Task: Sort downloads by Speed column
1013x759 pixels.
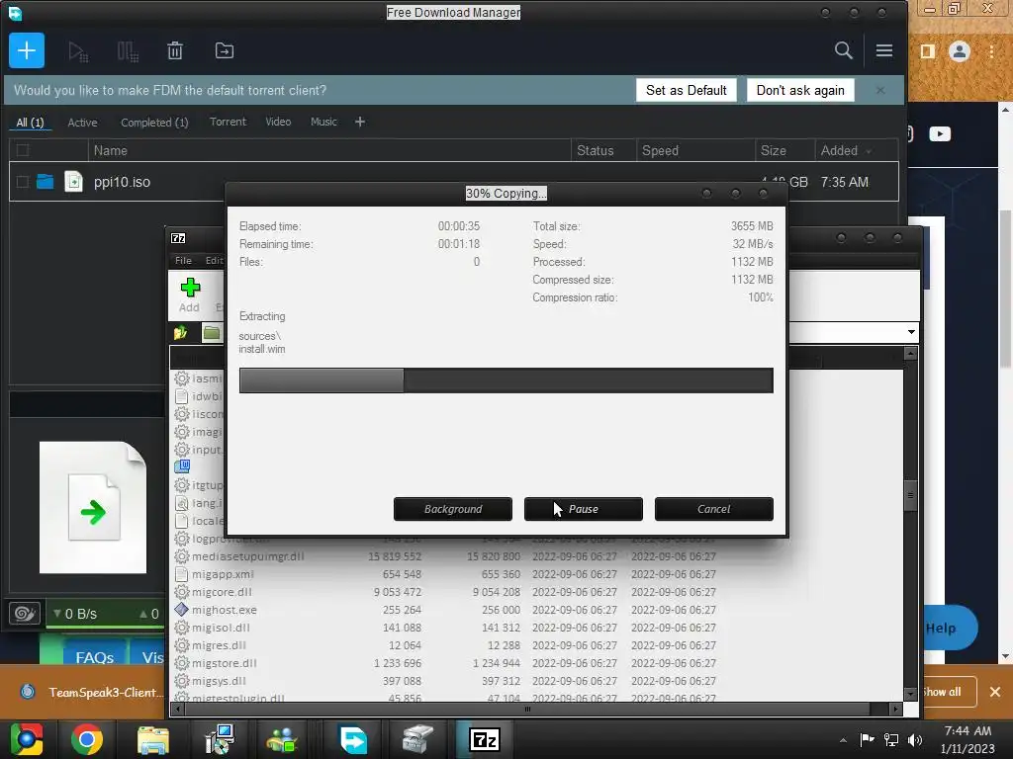Action: [660, 150]
